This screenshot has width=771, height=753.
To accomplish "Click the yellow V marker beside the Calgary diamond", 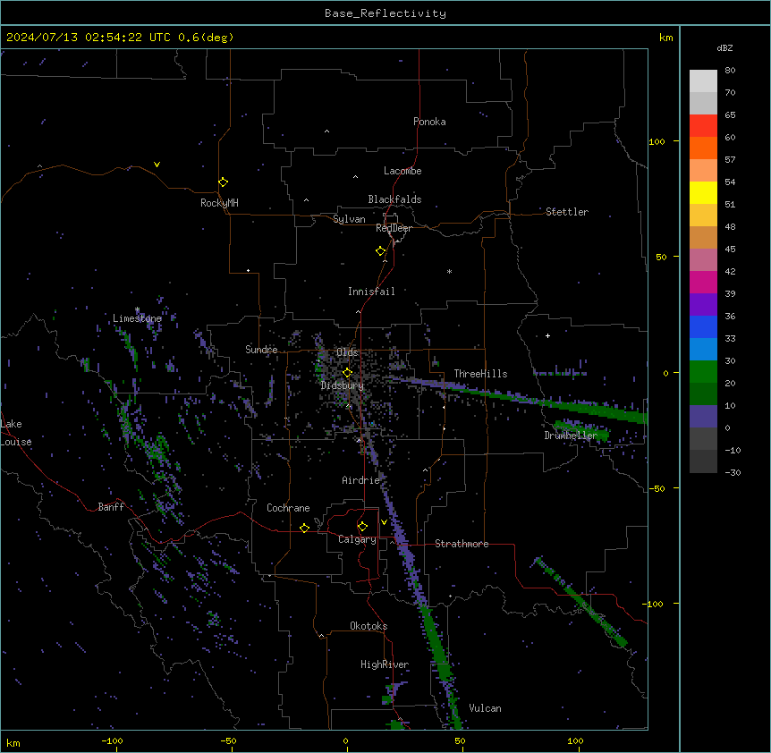I will [384, 522].
